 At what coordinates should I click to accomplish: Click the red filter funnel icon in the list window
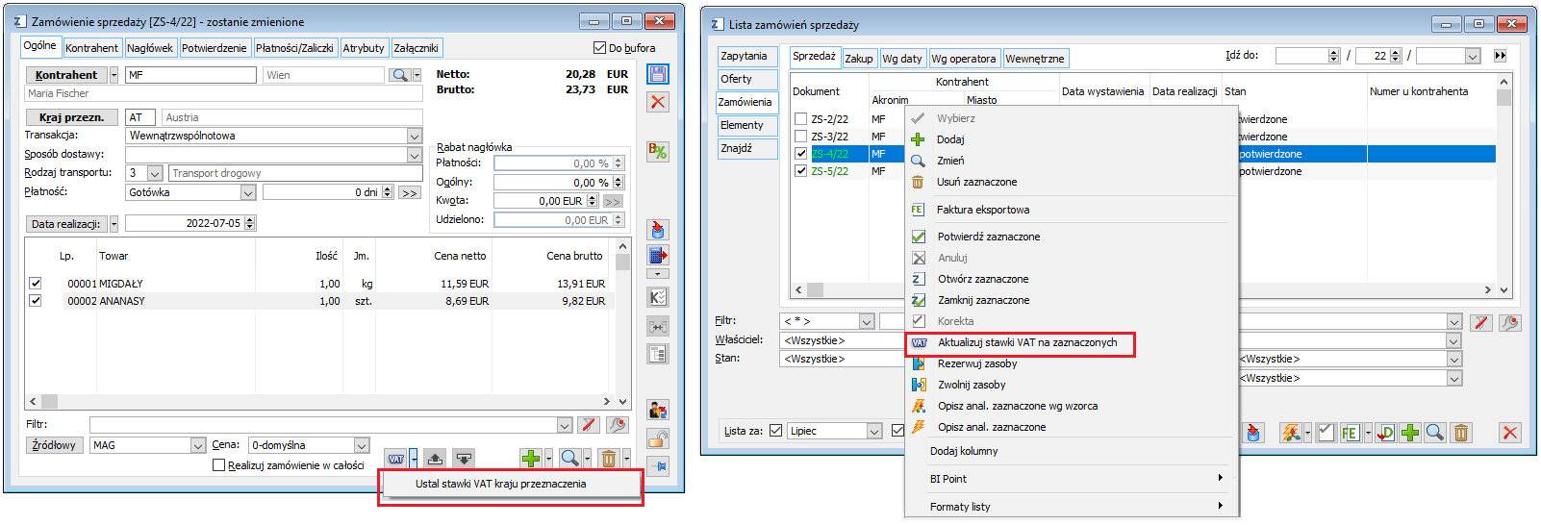coord(1481,322)
